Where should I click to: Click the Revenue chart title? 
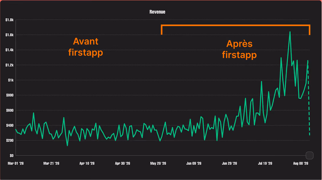tap(157, 12)
